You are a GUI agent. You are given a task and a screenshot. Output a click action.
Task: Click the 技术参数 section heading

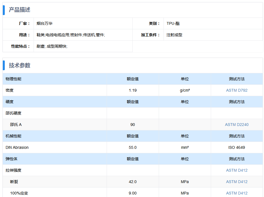tap(19, 65)
